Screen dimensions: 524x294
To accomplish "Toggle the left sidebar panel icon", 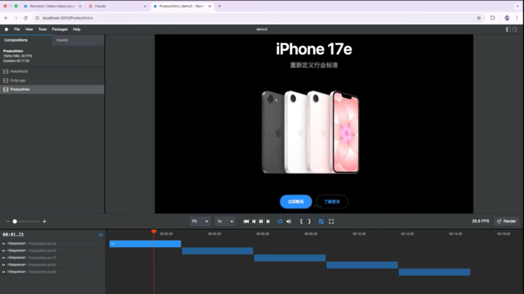I will click(508, 29).
